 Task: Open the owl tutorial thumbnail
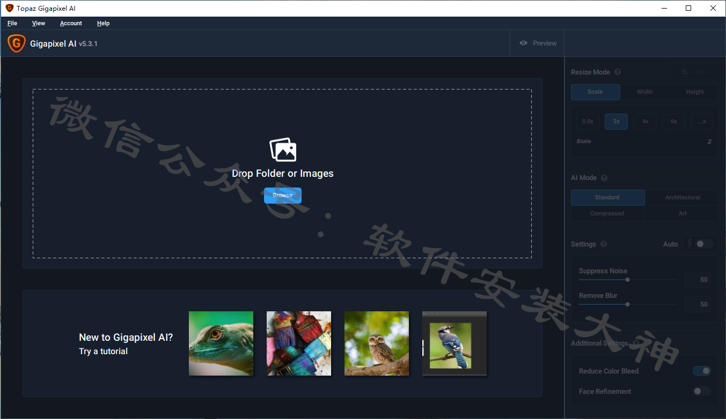377,343
